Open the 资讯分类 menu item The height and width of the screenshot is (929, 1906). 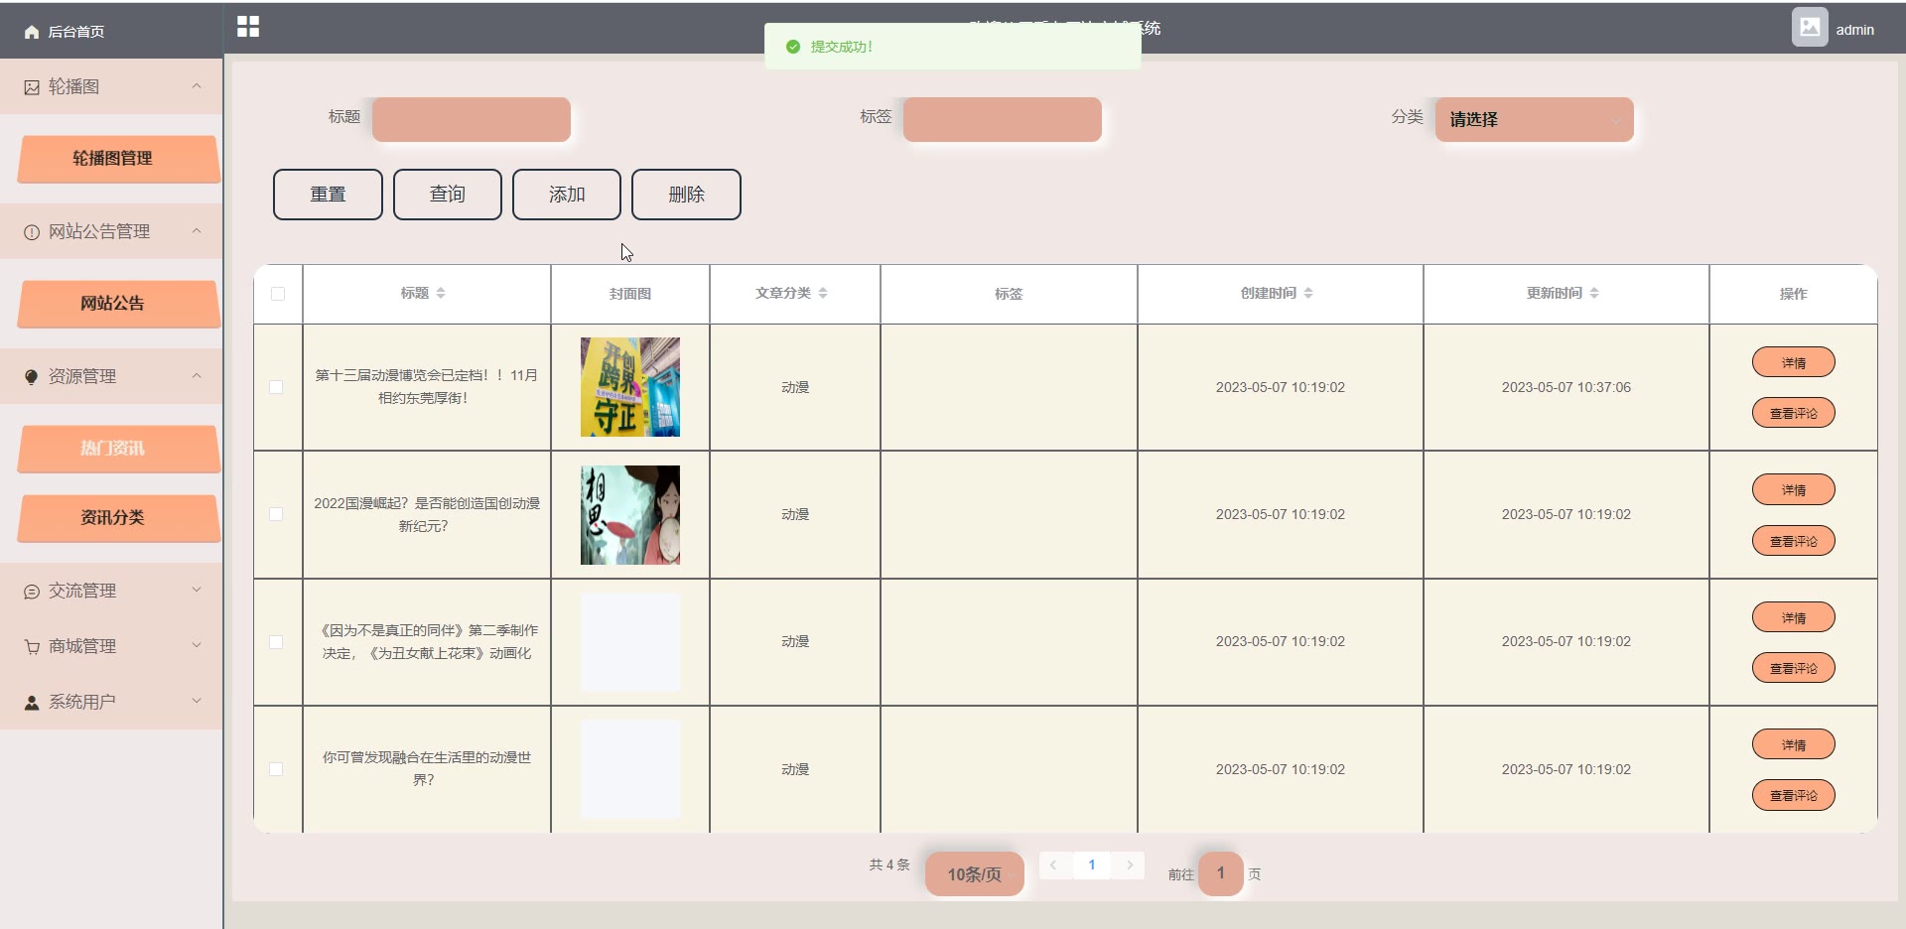(118, 518)
